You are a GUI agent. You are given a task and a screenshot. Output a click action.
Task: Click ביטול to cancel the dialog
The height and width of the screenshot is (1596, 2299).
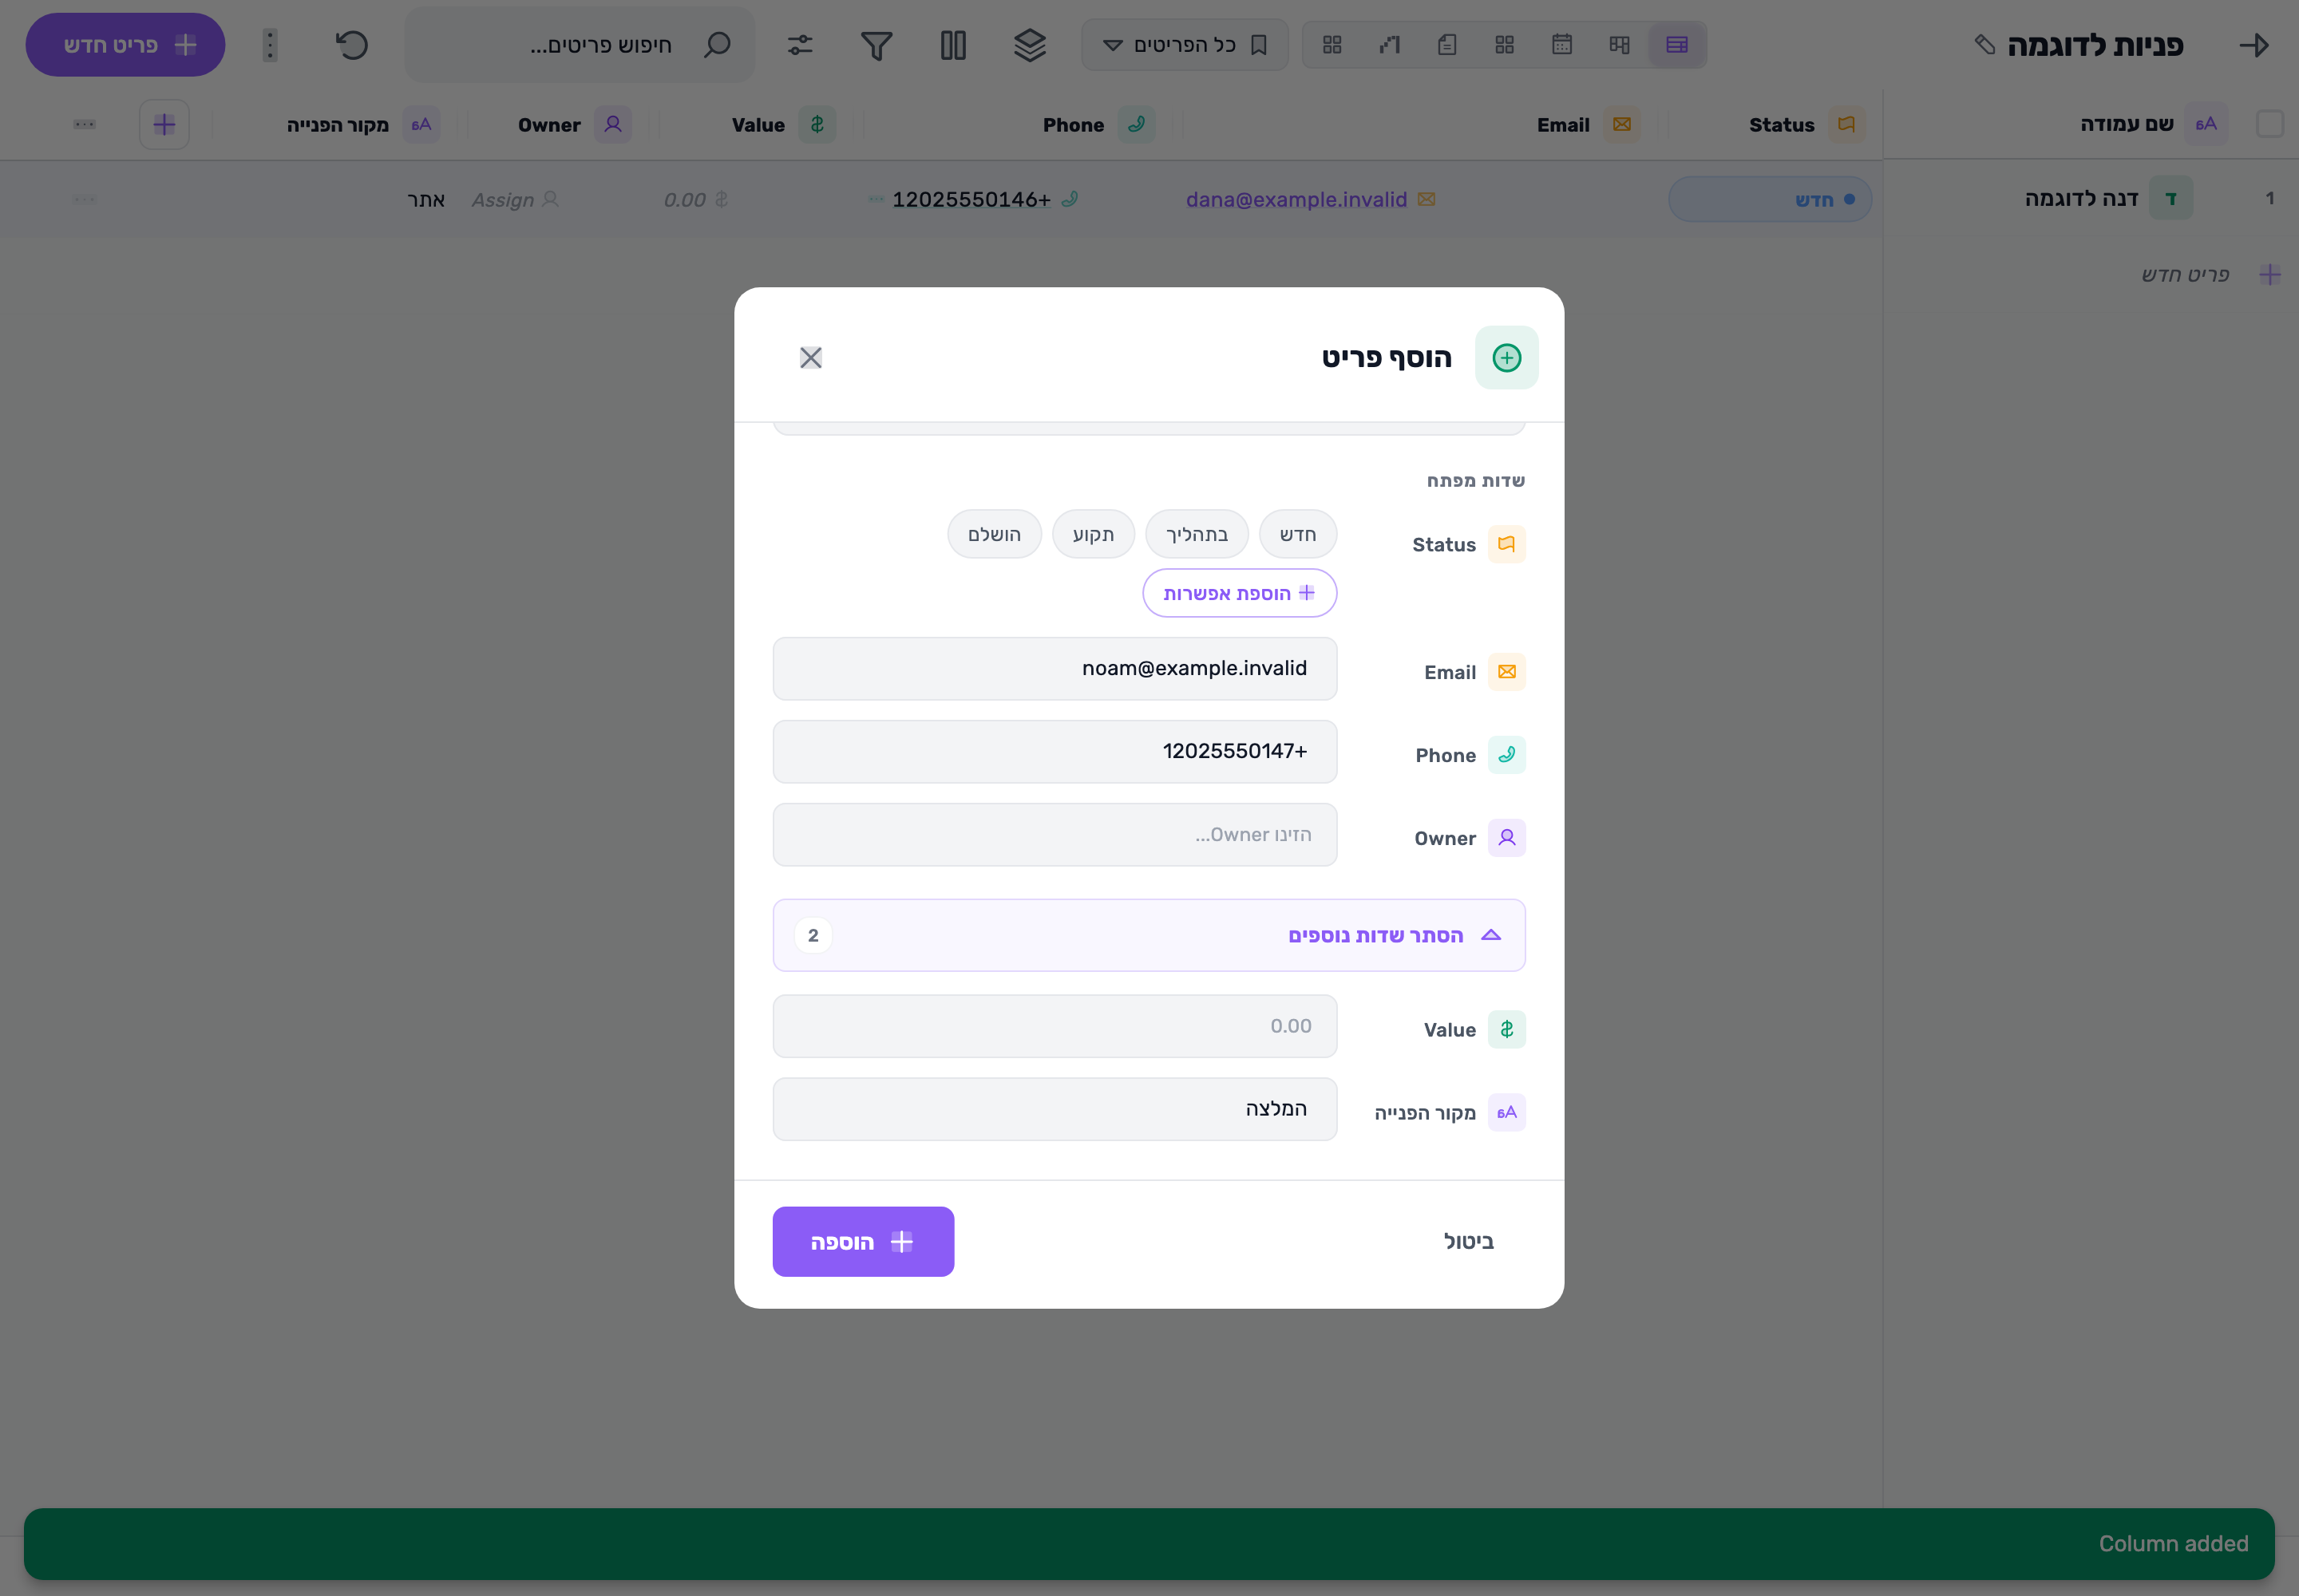[1468, 1241]
